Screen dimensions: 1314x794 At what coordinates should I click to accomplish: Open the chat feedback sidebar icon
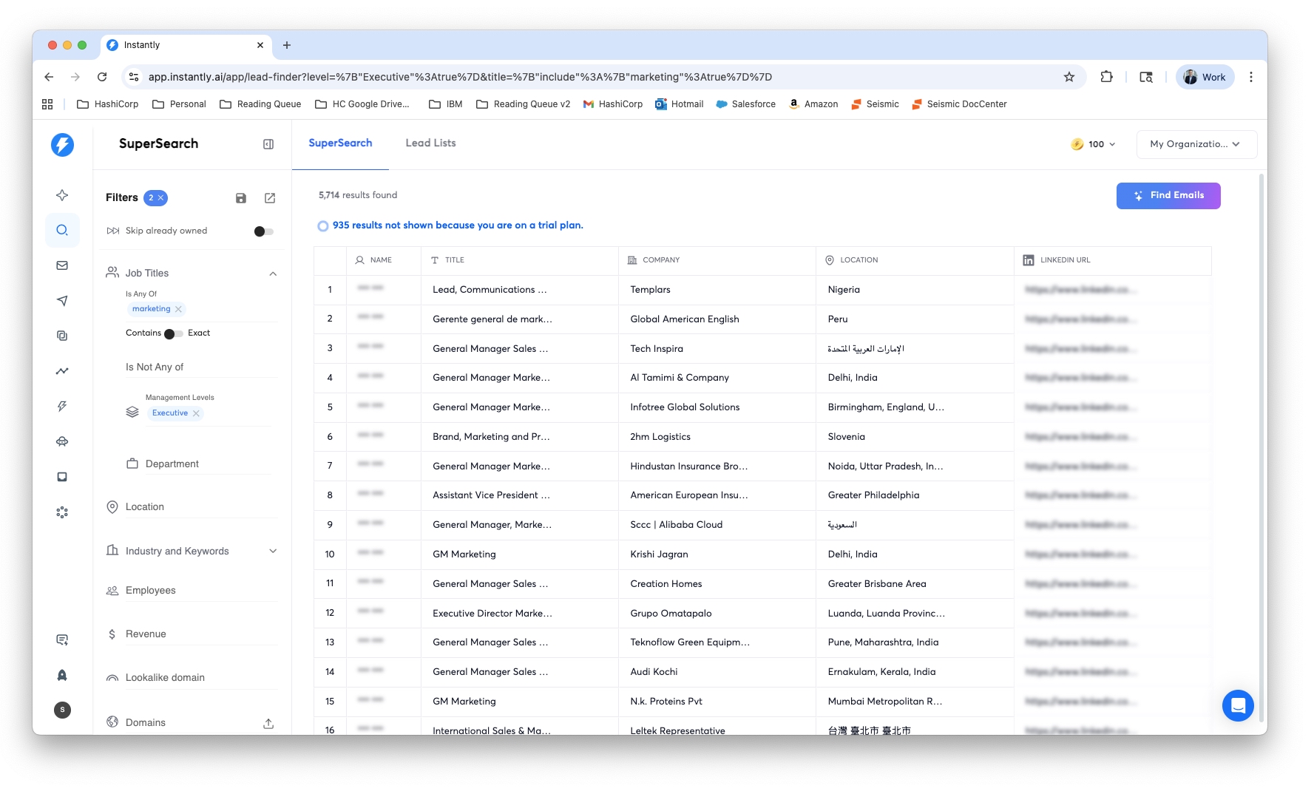click(x=62, y=639)
